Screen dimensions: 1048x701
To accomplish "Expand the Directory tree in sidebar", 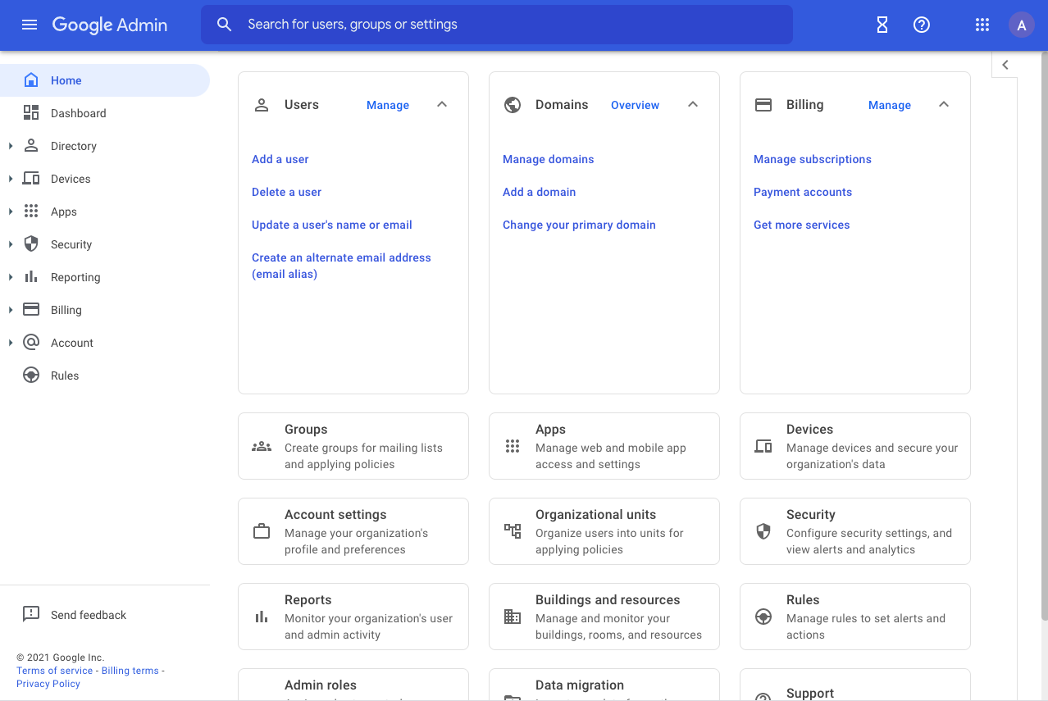I will point(11,146).
